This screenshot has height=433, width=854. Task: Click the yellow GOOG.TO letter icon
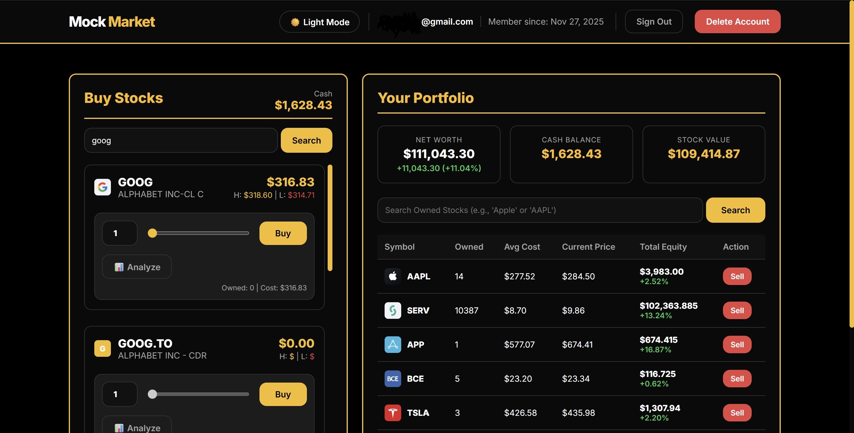tap(103, 348)
